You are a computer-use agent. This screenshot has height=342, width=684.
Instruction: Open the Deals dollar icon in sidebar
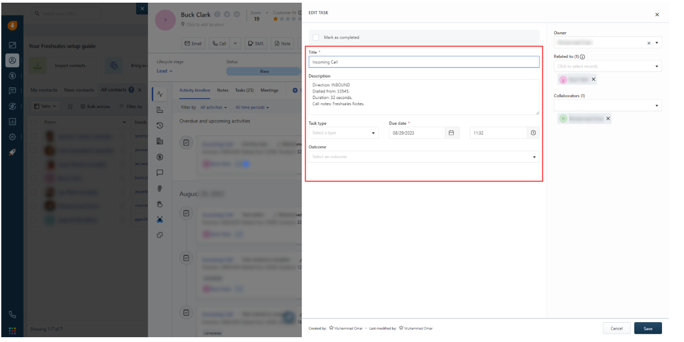coord(12,75)
